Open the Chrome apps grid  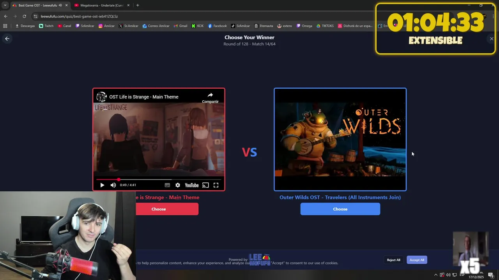(5, 26)
